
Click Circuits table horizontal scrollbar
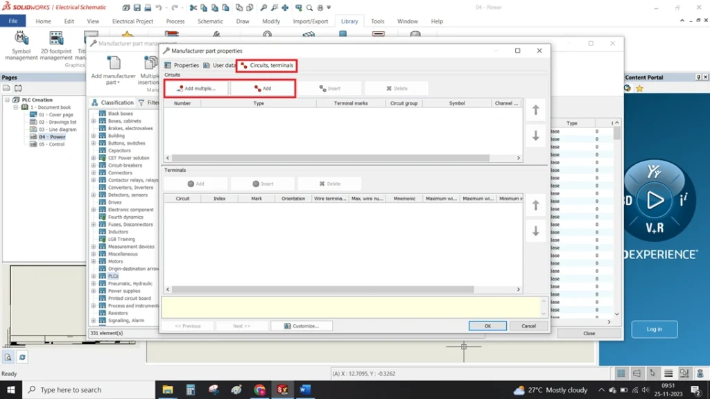331,158
